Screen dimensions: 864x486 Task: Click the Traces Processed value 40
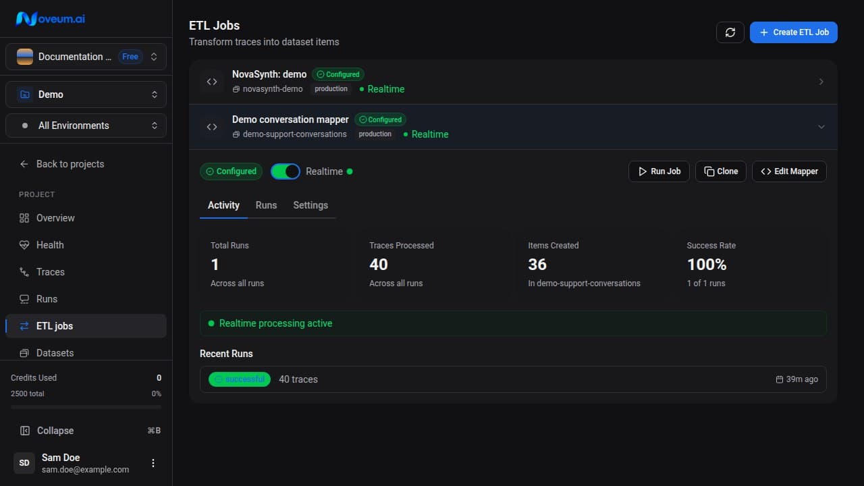click(x=379, y=265)
